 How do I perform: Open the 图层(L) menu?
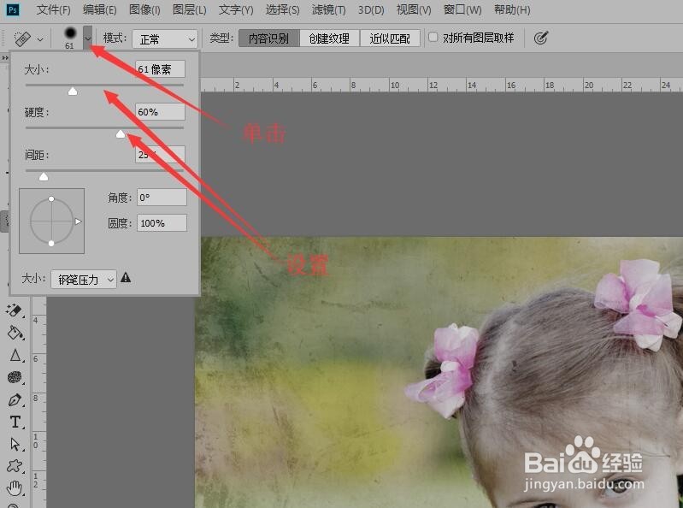(x=190, y=9)
